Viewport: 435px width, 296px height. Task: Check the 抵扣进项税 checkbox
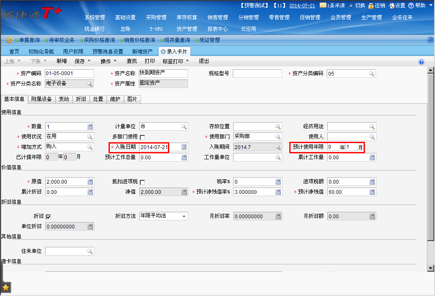click(142, 182)
